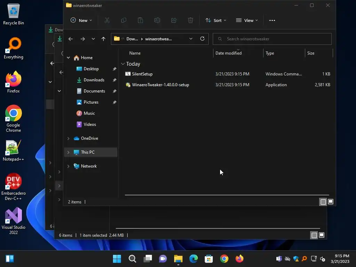The height and width of the screenshot is (267, 356).
Task: Open the Sort dropdown menu
Action: point(216,21)
